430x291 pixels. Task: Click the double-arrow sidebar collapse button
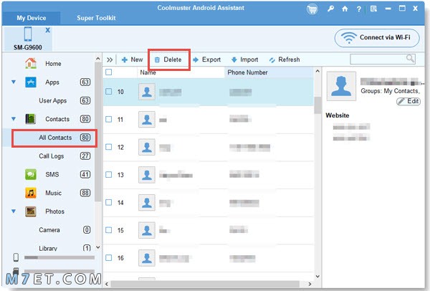[x=110, y=59]
